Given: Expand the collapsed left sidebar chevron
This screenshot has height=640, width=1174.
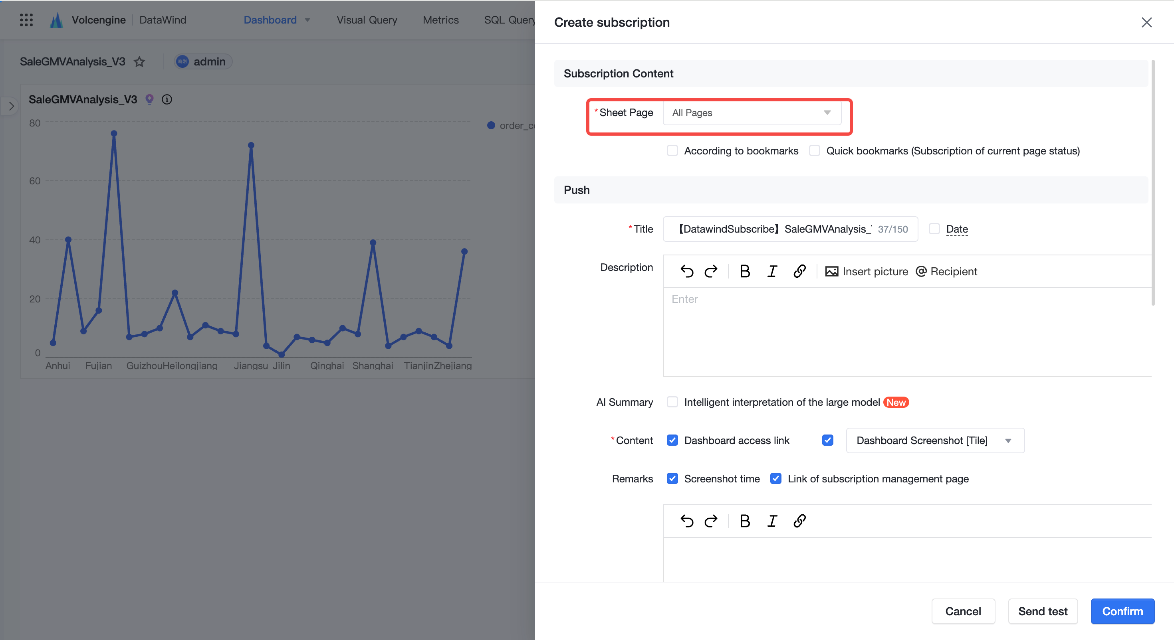Looking at the screenshot, I should [11, 106].
